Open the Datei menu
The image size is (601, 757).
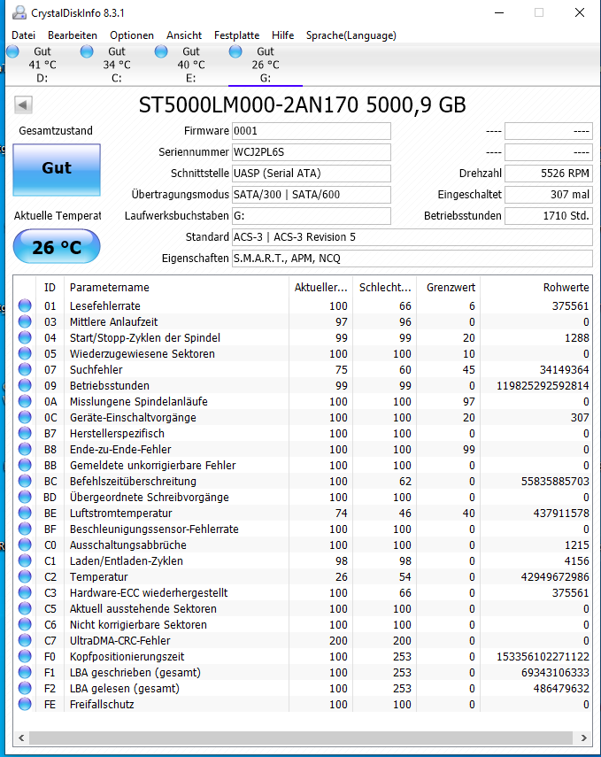click(23, 35)
